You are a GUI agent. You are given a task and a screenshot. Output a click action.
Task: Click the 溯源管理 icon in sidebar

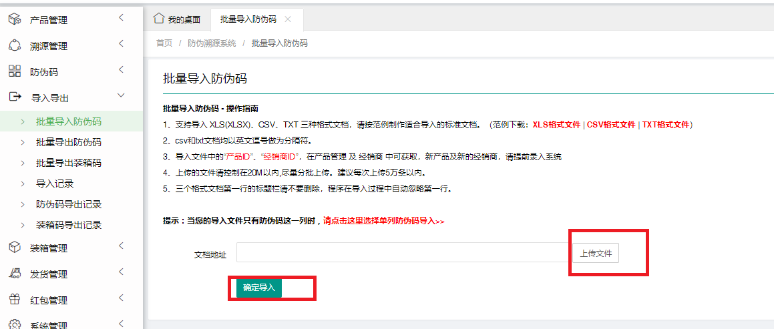(x=15, y=45)
